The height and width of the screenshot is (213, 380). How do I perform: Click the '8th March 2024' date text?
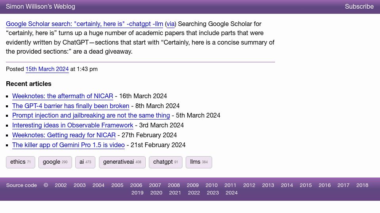click(x=157, y=106)
